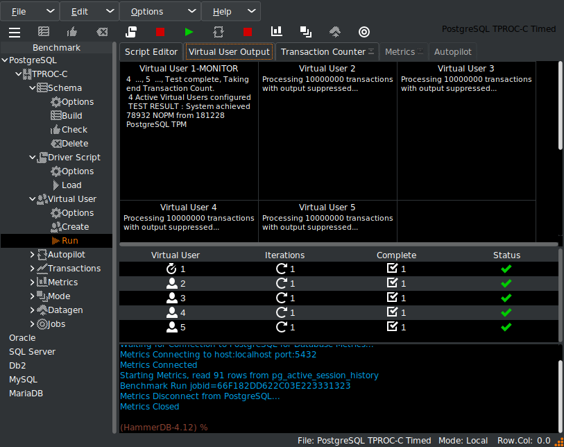Collapse the Virtual User tree node

[33, 199]
